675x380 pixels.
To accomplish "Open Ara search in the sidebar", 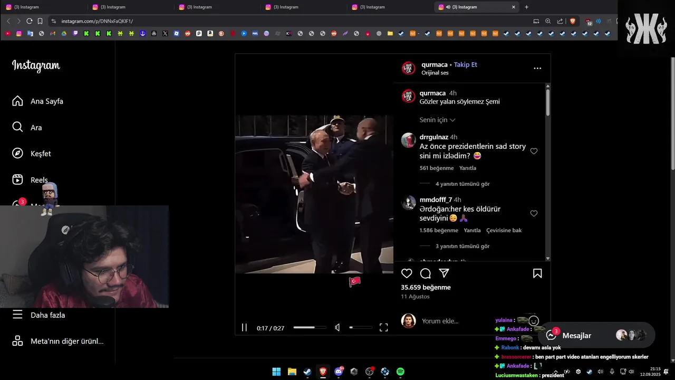I will coord(27,127).
